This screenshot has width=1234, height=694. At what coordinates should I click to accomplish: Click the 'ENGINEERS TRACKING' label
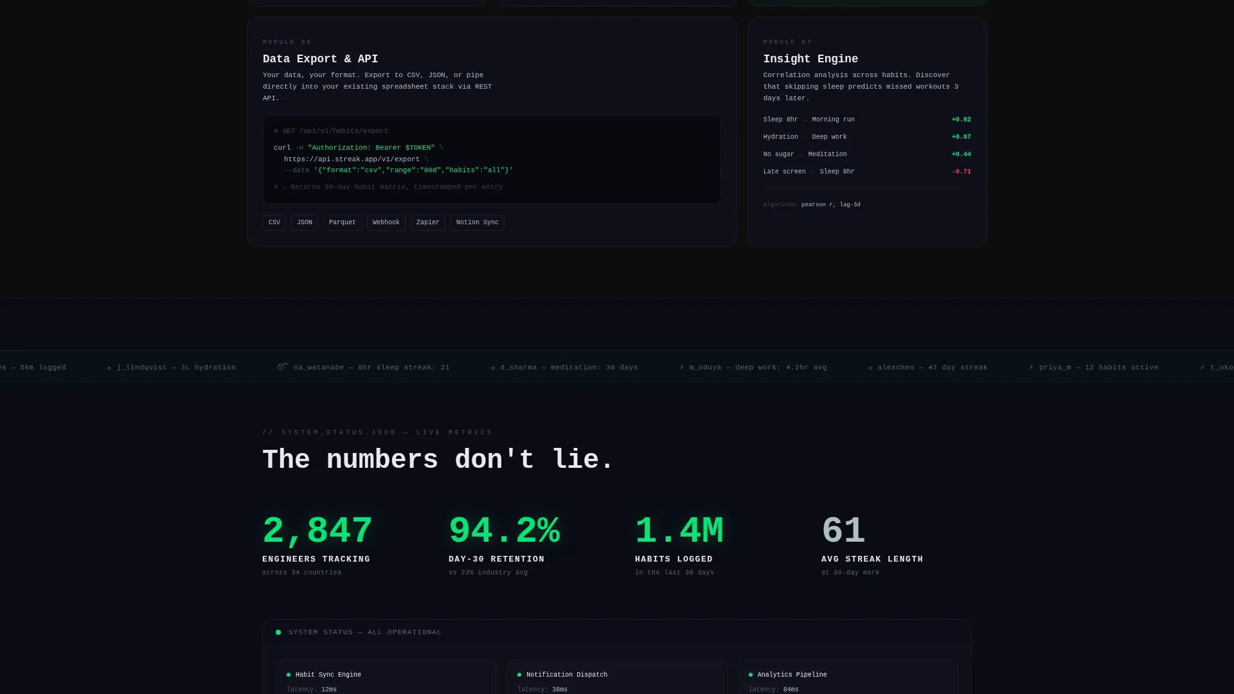click(316, 559)
